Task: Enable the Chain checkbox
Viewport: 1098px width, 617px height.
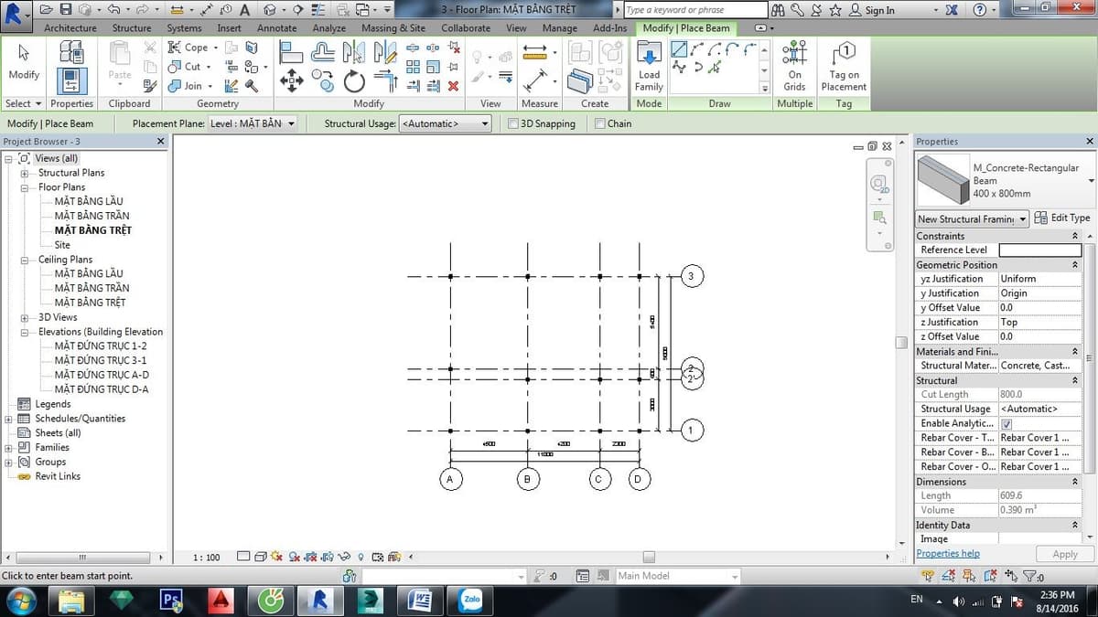Action: tap(600, 123)
